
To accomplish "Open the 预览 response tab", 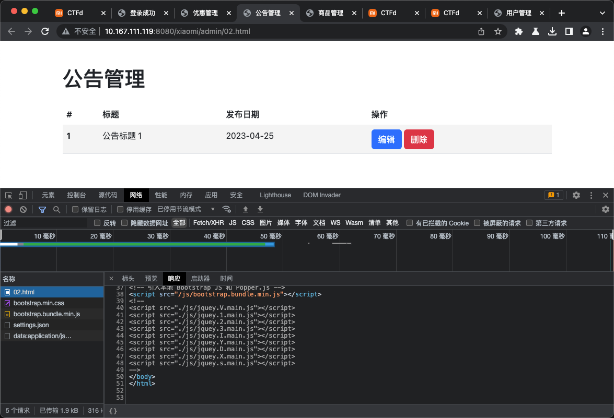I will point(150,278).
